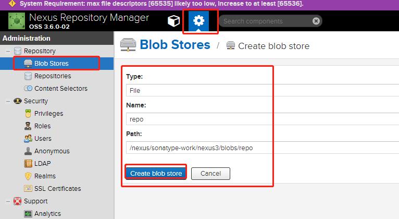399x219 pixels.
Task: Click Create blob store breadcrumb text
Action: [274, 46]
